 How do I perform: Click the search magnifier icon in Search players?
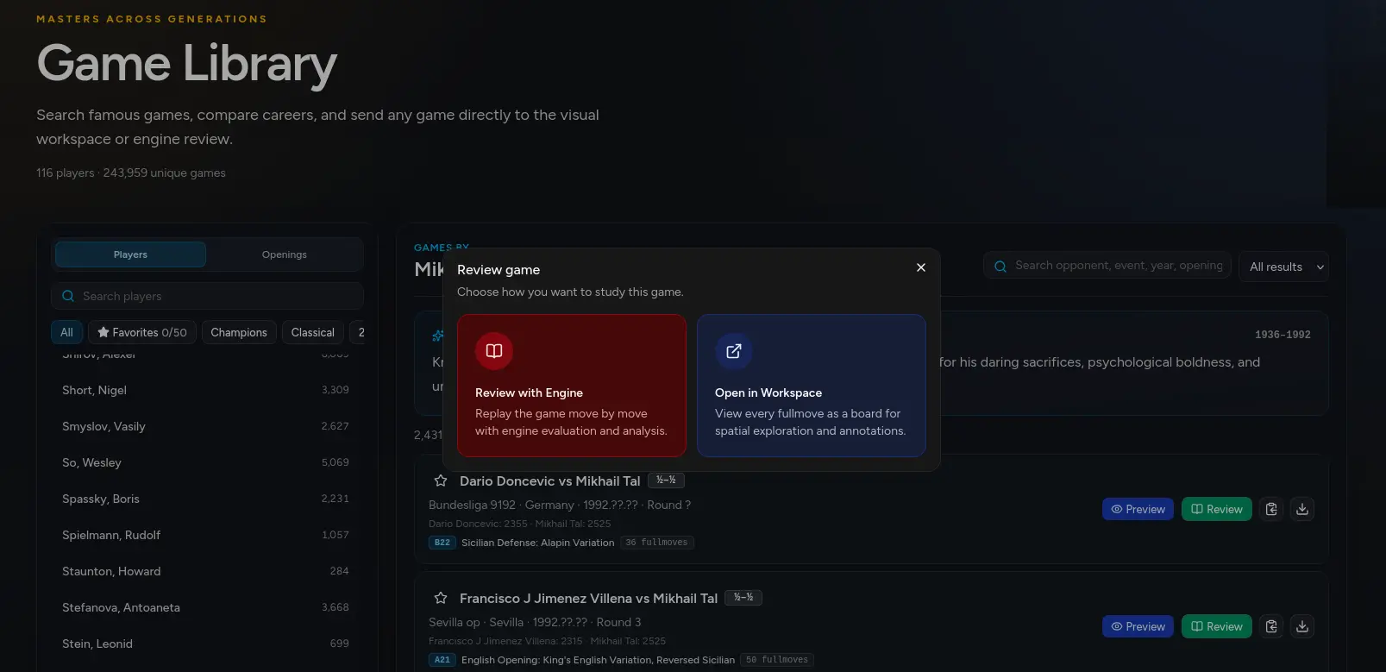coord(68,296)
